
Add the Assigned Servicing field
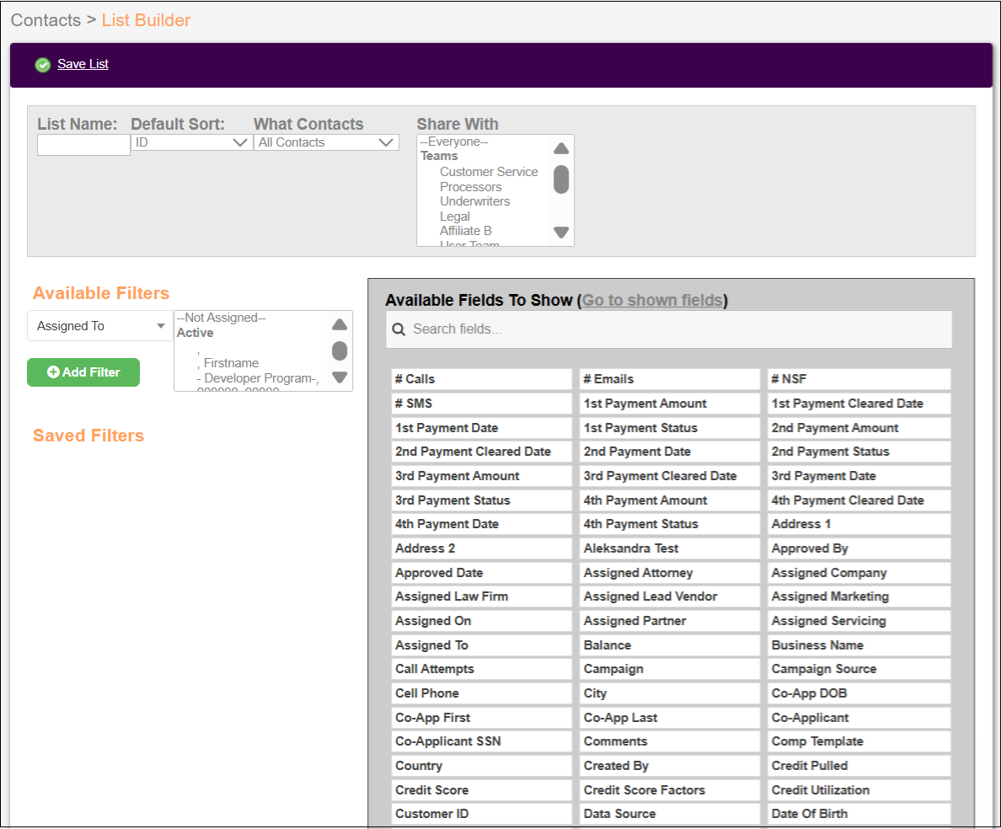[x=859, y=620]
